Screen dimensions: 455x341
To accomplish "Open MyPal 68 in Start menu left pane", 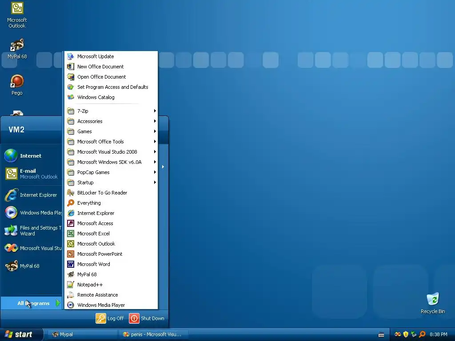I will [x=32, y=266].
